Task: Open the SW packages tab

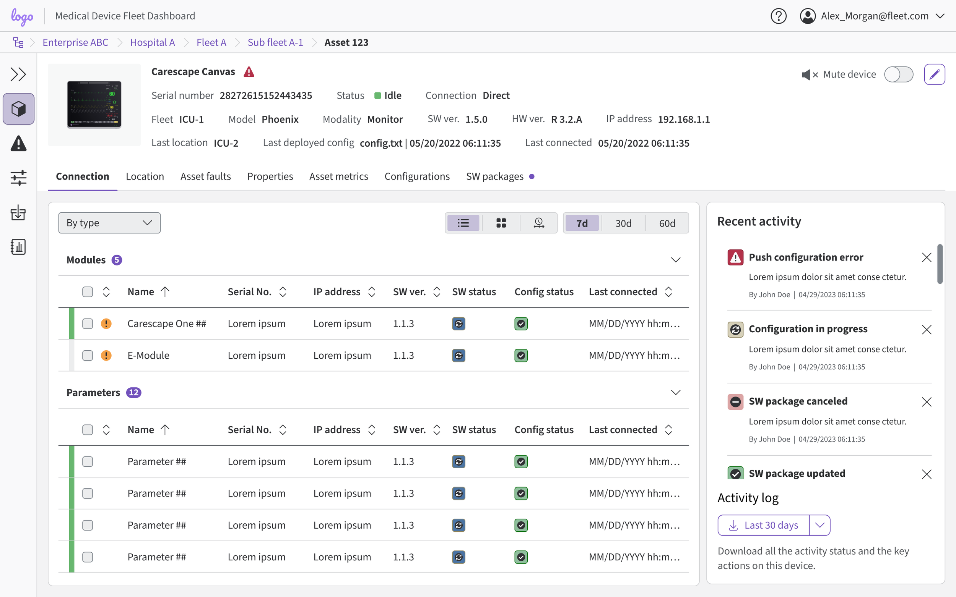Action: 494,176
